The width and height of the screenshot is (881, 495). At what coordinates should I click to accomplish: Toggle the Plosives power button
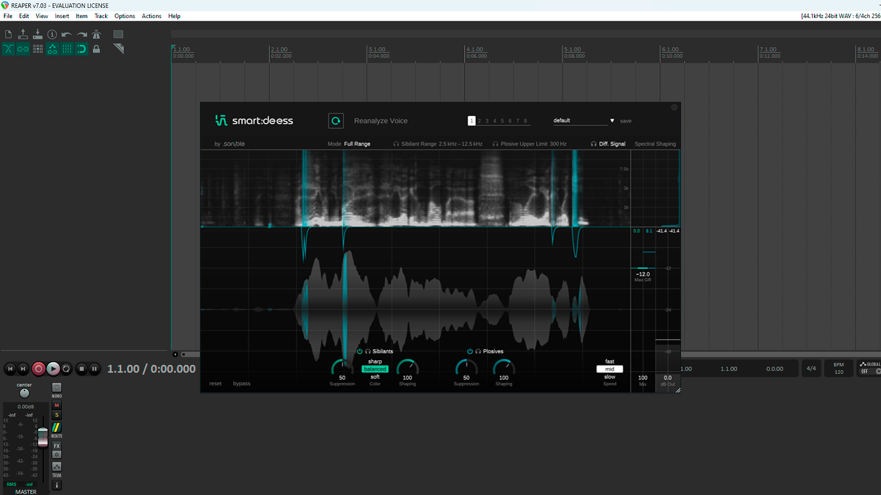click(x=470, y=351)
